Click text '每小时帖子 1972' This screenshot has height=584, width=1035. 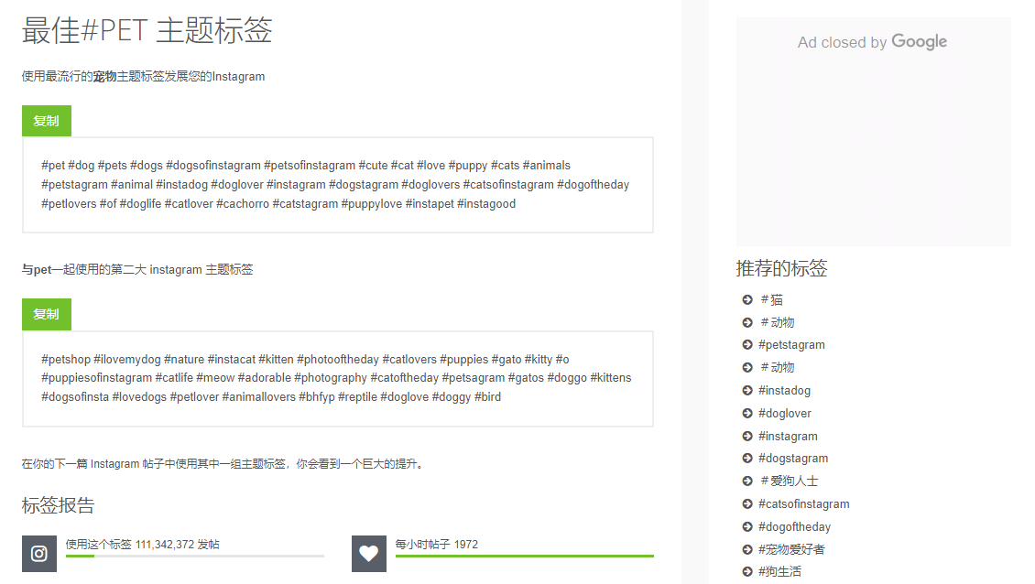click(x=436, y=545)
